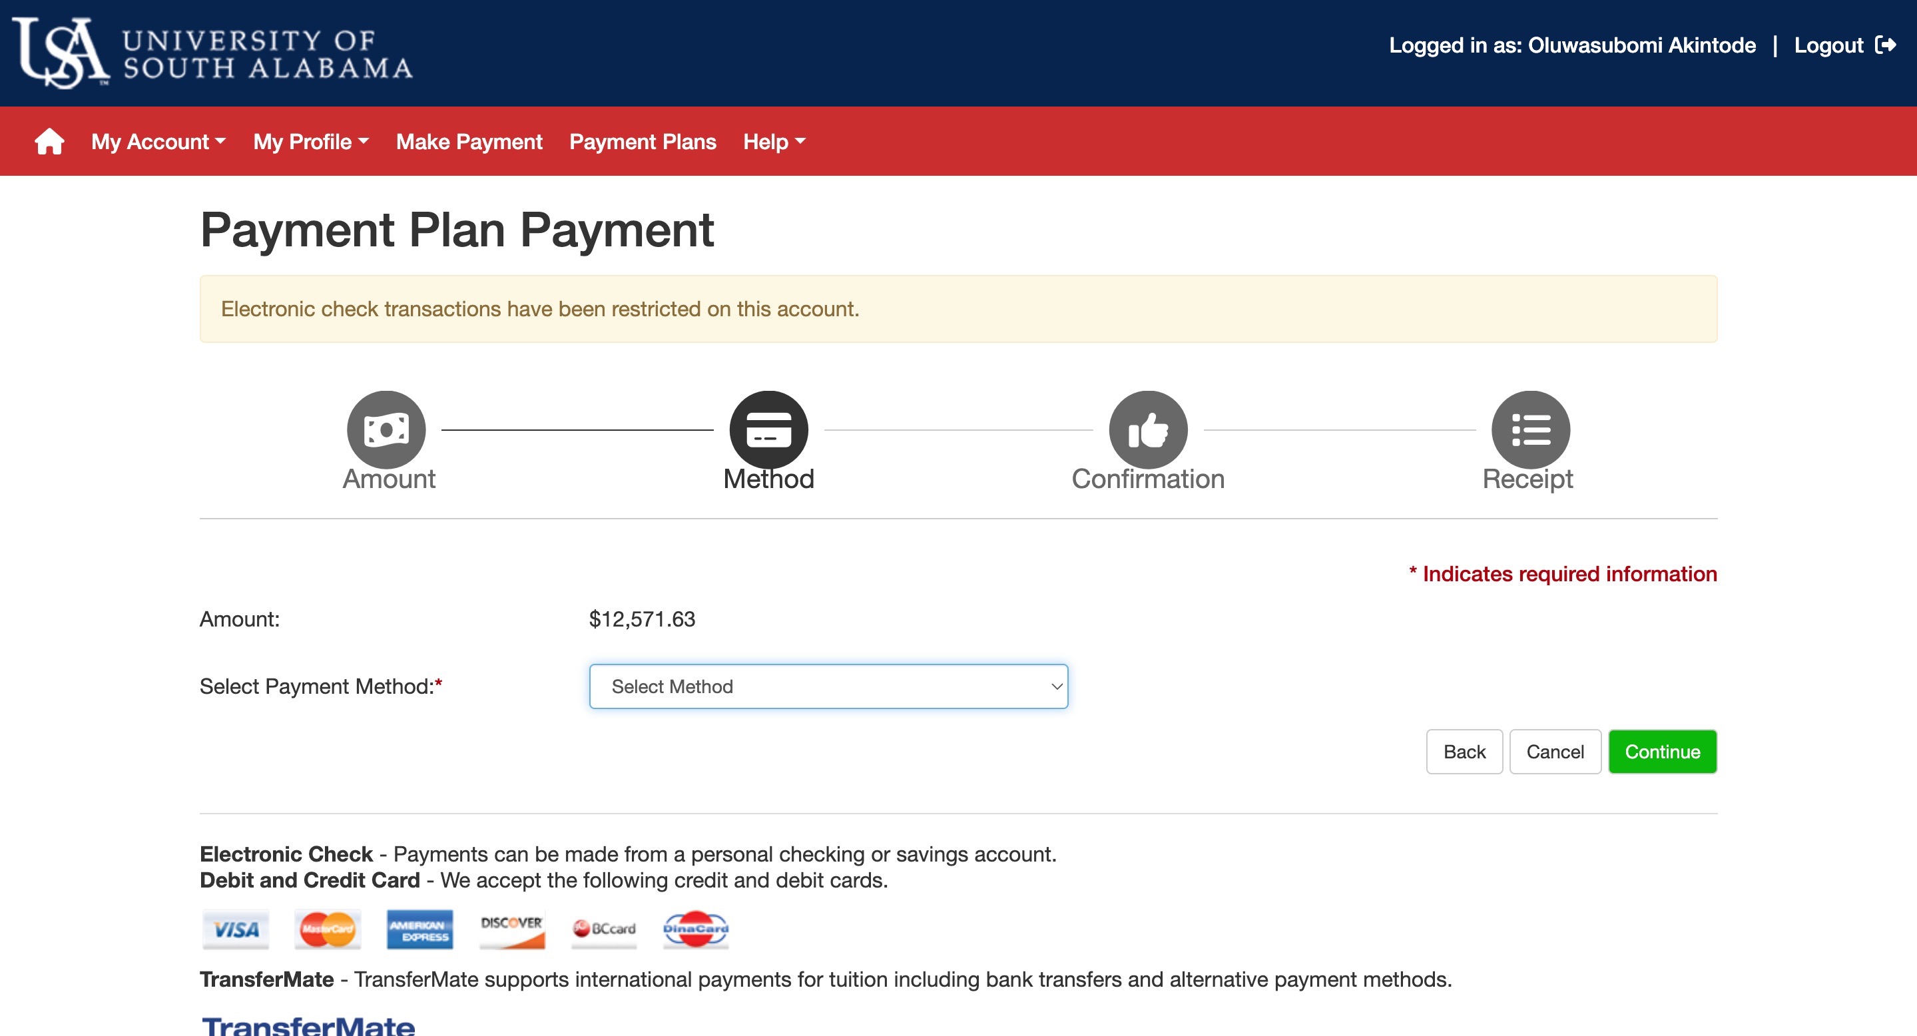Click the MasterCard logo

click(328, 929)
